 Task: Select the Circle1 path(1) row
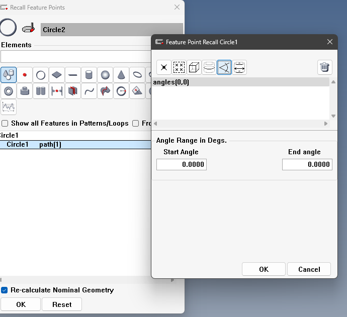(x=75, y=145)
